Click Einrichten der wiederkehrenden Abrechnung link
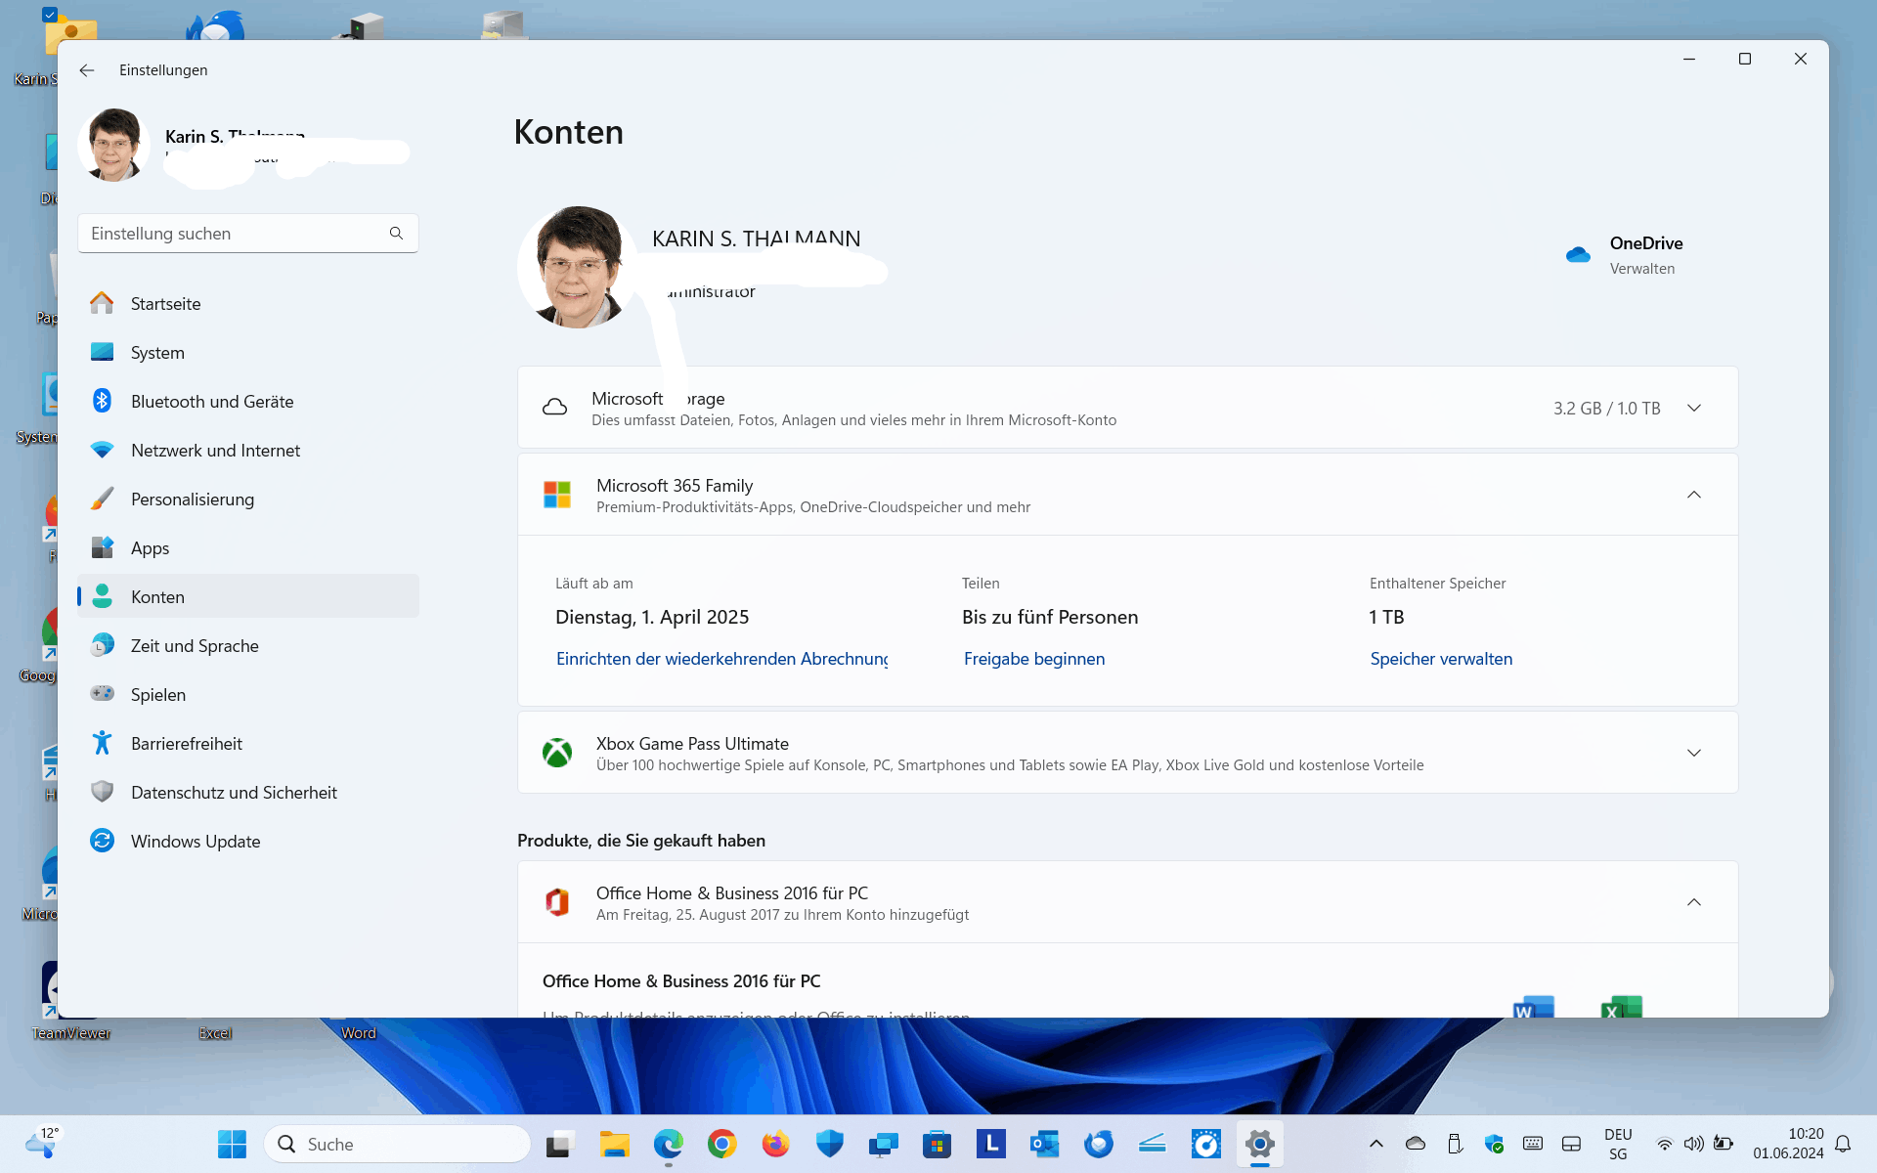 [721, 659]
